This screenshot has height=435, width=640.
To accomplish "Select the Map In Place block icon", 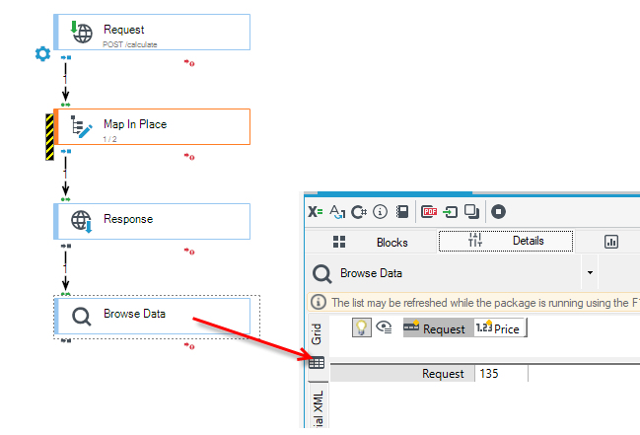I will [x=81, y=126].
